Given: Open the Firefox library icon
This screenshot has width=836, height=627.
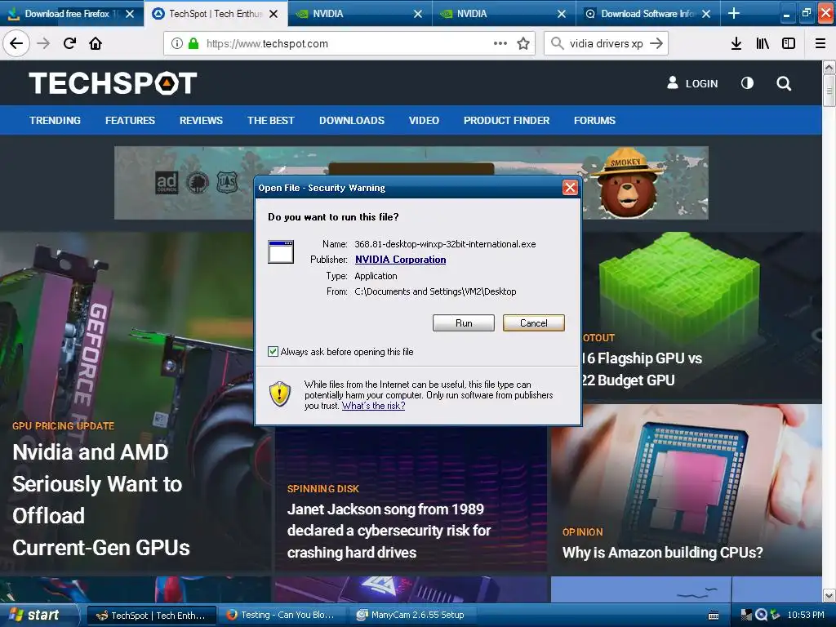Looking at the screenshot, I should coord(763,43).
